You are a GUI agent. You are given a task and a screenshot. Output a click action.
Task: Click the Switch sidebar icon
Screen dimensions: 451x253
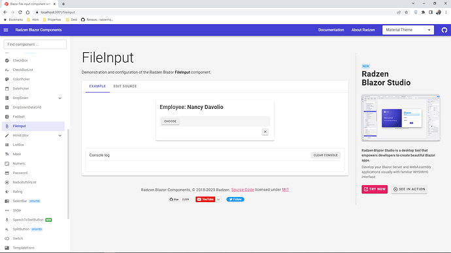pos(7,239)
